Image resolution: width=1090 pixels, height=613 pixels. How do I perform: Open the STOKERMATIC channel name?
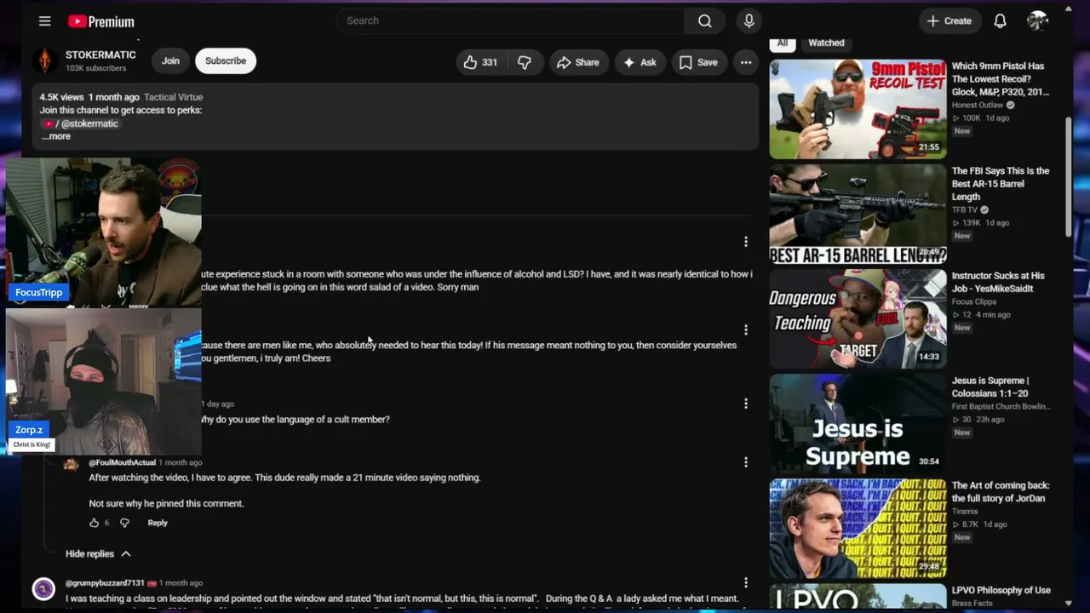pyautogui.click(x=100, y=55)
